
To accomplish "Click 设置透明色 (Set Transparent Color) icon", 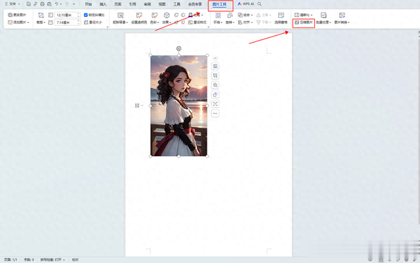I will coord(139,15).
